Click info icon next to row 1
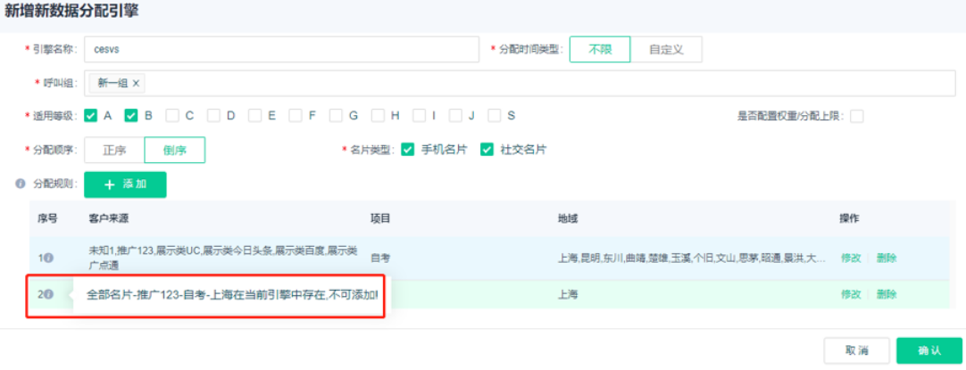 tap(48, 258)
